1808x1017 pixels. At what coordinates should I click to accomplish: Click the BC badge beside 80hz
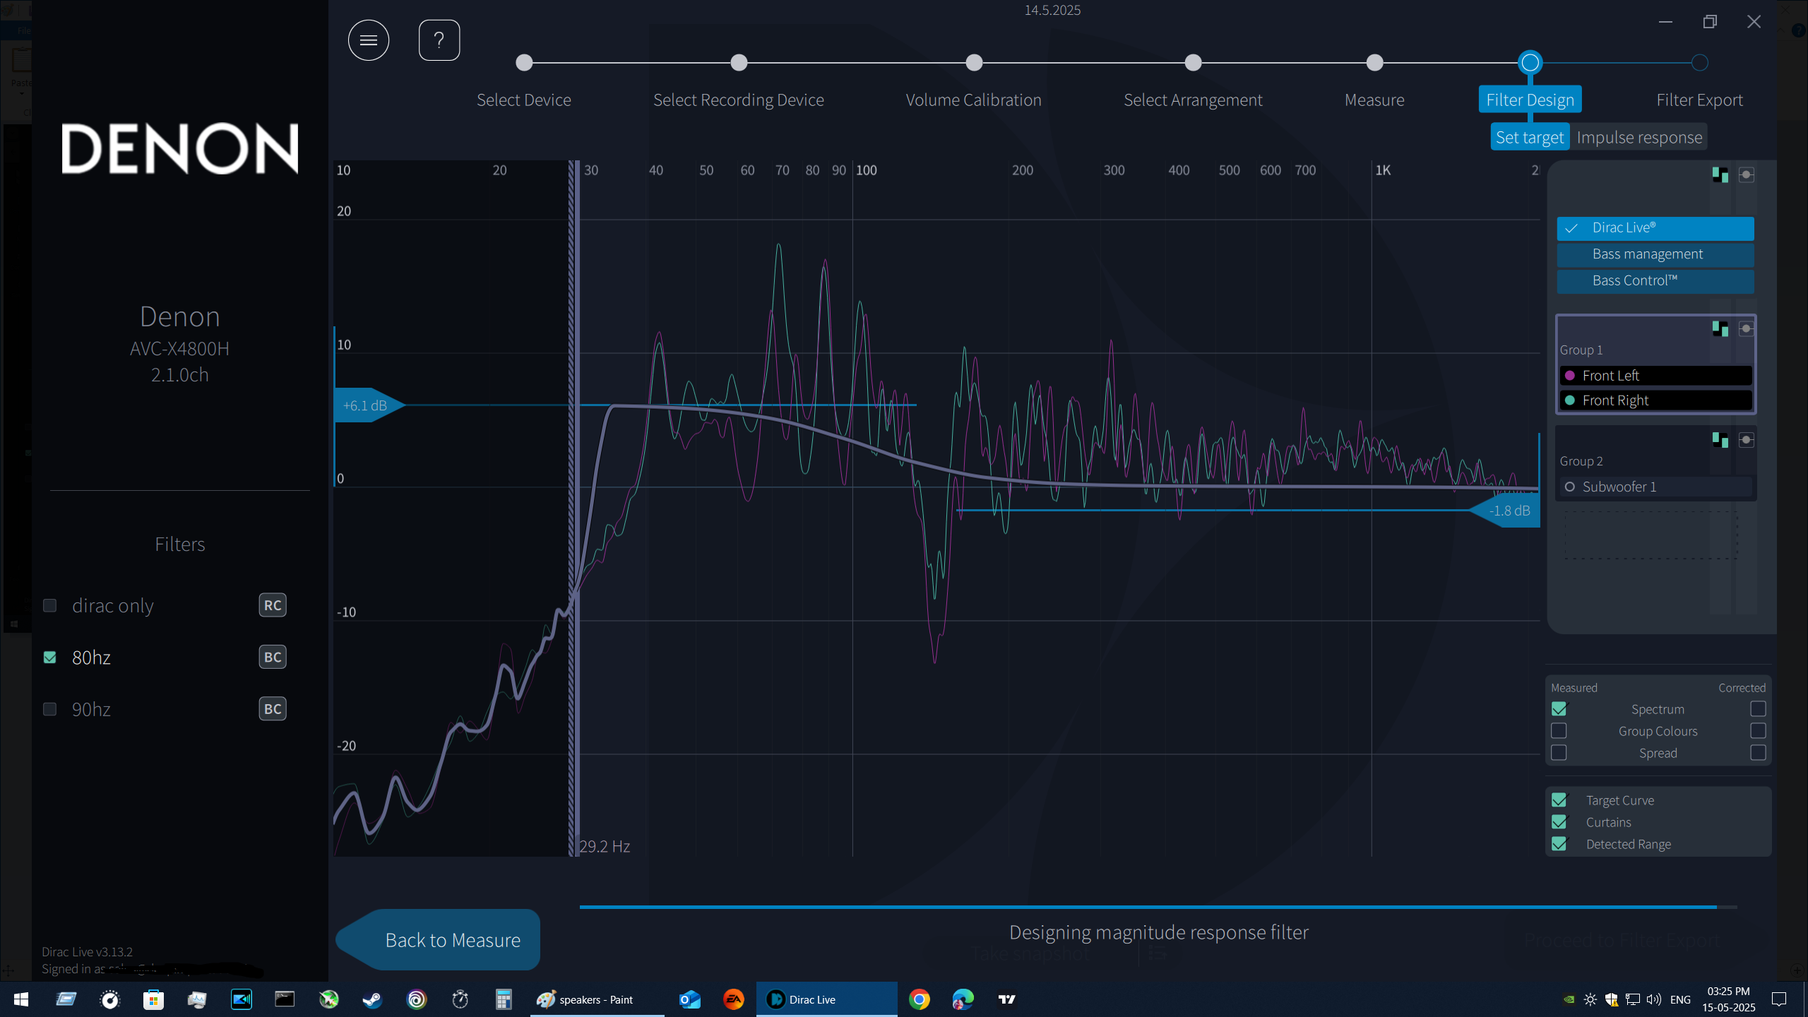click(x=273, y=657)
